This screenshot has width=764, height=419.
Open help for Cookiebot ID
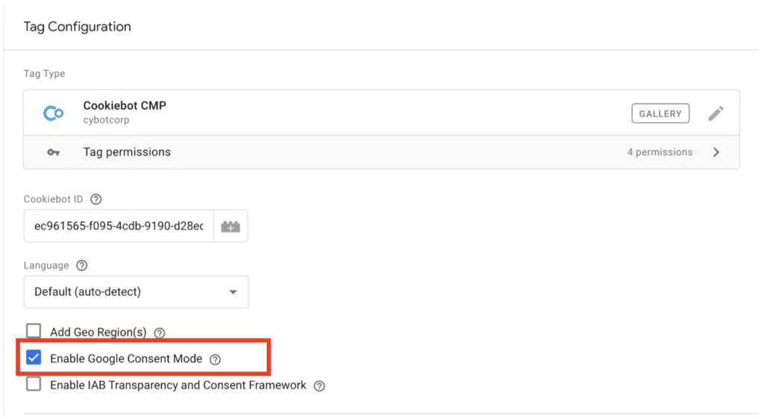coord(95,200)
